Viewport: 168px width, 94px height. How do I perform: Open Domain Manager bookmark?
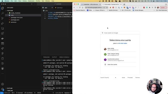[138, 10]
